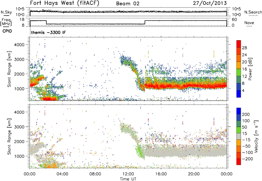Click the "-200" tick on Velocity colorbar
Viewport: 262px width, 181px height.
click(248, 159)
